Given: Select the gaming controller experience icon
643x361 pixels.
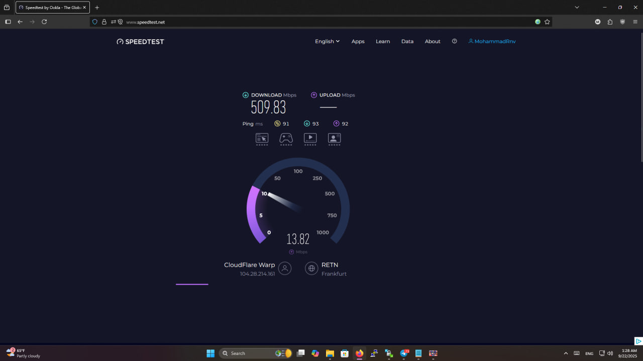Looking at the screenshot, I should coord(286,138).
